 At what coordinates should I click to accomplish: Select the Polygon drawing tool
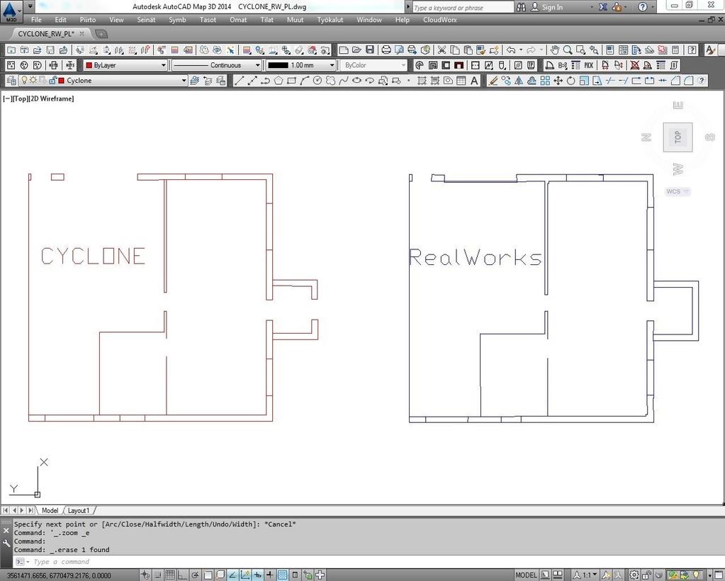278,81
